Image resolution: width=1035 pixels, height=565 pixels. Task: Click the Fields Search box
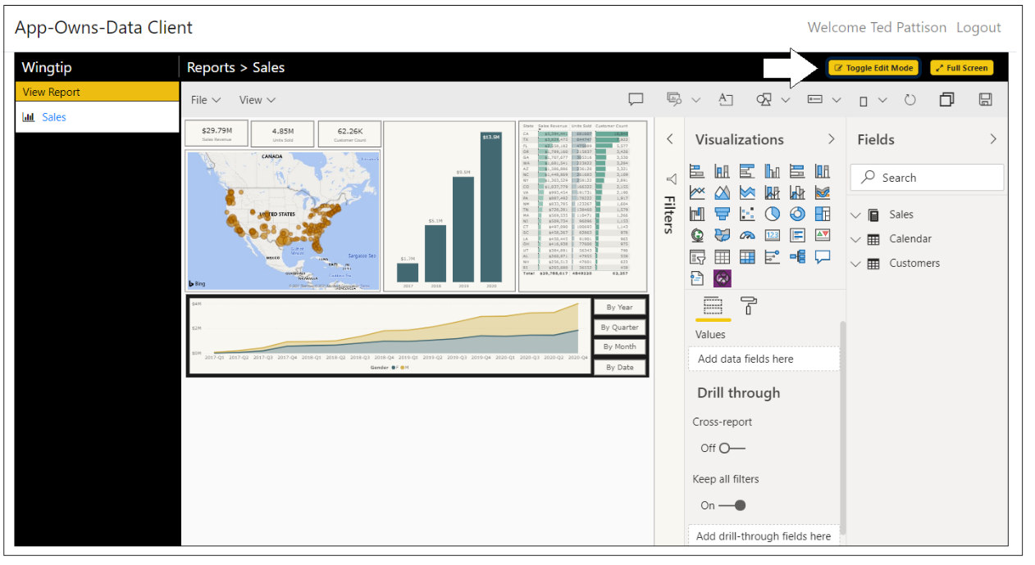tap(927, 178)
